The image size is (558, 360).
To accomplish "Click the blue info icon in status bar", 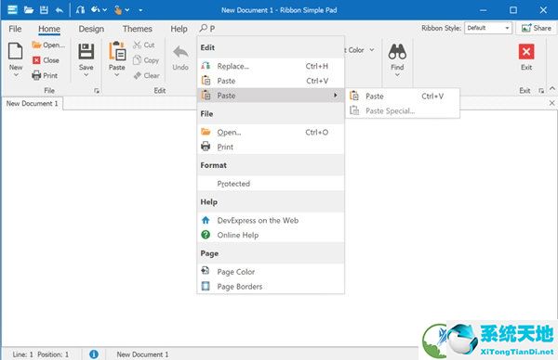I will (x=94, y=354).
